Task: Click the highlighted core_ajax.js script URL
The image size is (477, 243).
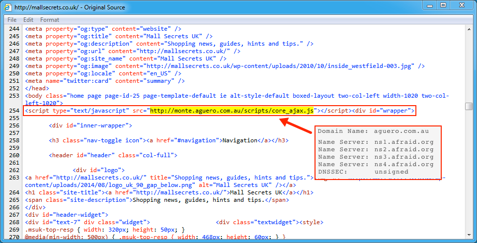Action: pyautogui.click(x=232, y=111)
